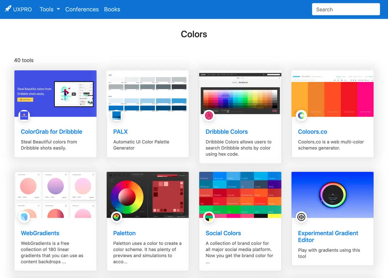Click 'Play with gradients using this tool' text
The height and width of the screenshot is (278, 388).
point(329,253)
